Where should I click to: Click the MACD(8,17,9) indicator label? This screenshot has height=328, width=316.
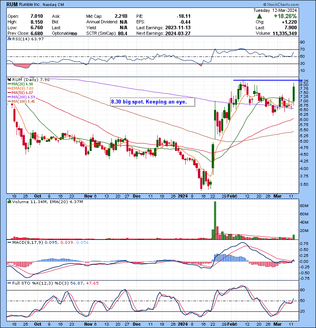(27, 243)
